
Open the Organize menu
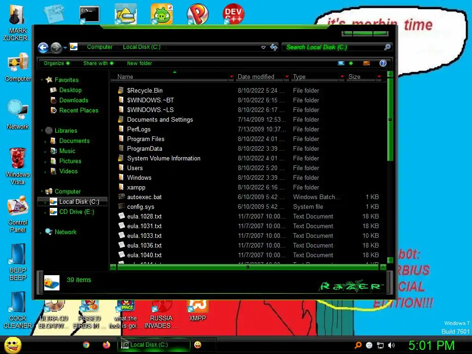coord(57,63)
